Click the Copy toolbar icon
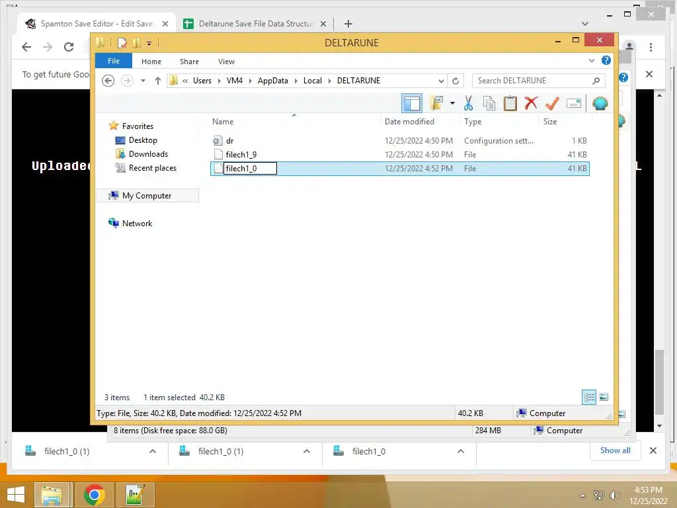The width and height of the screenshot is (677, 508). pos(489,104)
